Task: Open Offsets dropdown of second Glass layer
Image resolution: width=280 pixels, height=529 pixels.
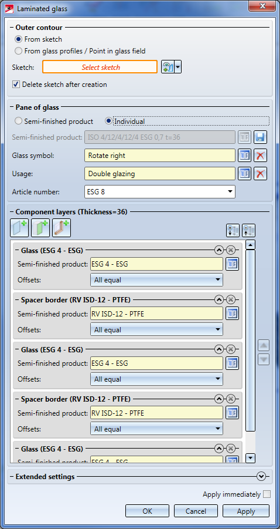Action: coord(156,379)
